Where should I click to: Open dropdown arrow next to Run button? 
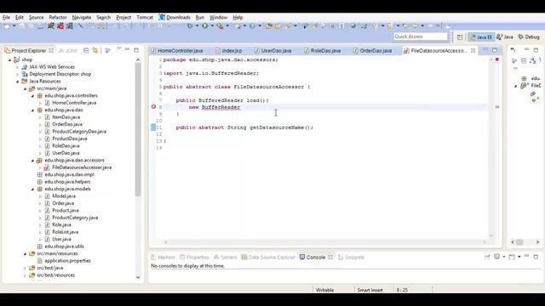(212, 26)
